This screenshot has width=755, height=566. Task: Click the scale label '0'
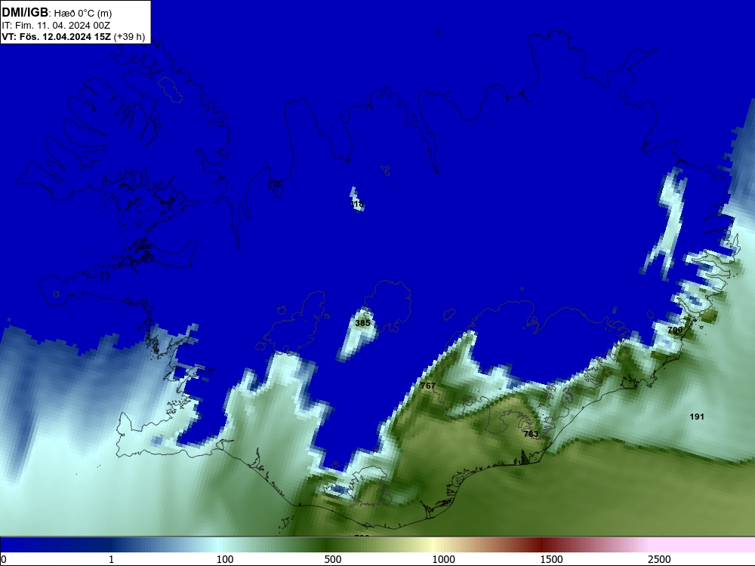point(4,559)
